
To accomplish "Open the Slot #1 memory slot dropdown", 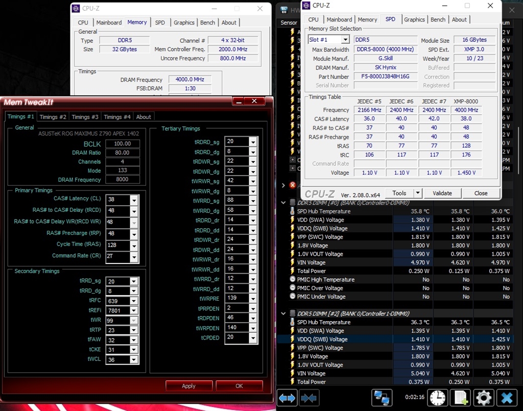I will [x=345, y=40].
